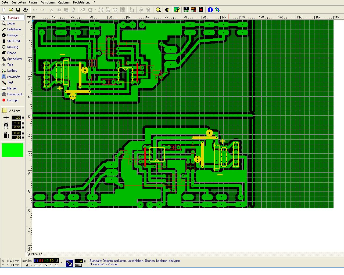The height and width of the screenshot is (275, 344).
Task: Click the black-and-white contrast circle icon
Action: tap(167, 10)
